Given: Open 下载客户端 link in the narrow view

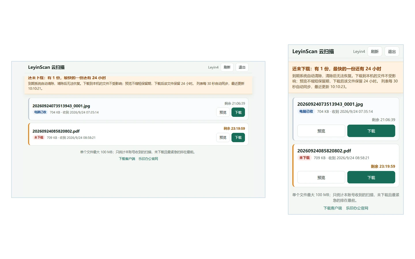Looking at the screenshot, I should (x=333, y=208).
